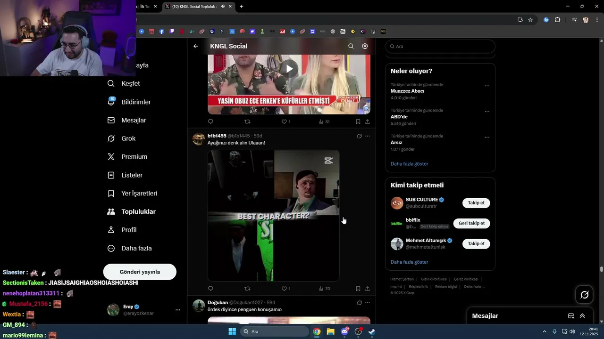Open File Explorer from the taskbar
This screenshot has height=339, width=604.
[x=330, y=331]
